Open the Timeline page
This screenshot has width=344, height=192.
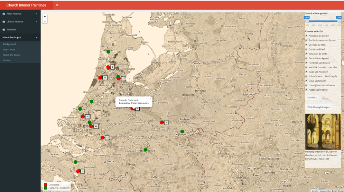[20, 30]
